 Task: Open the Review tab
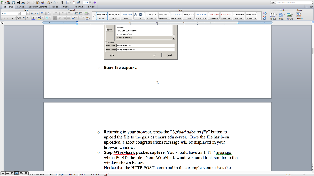pos(91,7)
